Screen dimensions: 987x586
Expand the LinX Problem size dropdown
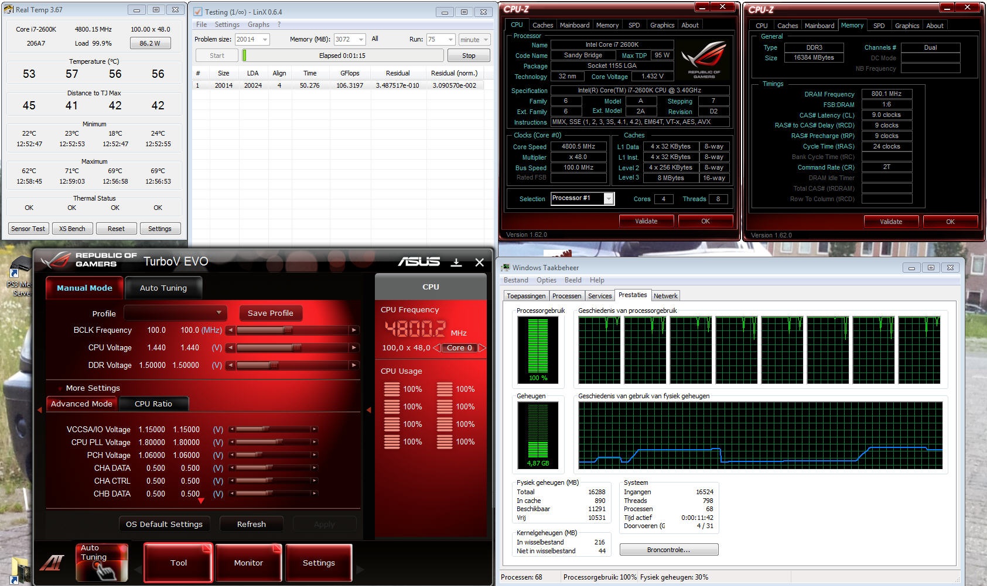pos(265,40)
